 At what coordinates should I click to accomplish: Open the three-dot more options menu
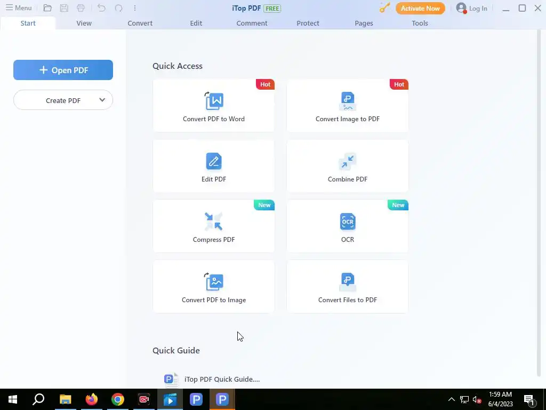point(135,8)
